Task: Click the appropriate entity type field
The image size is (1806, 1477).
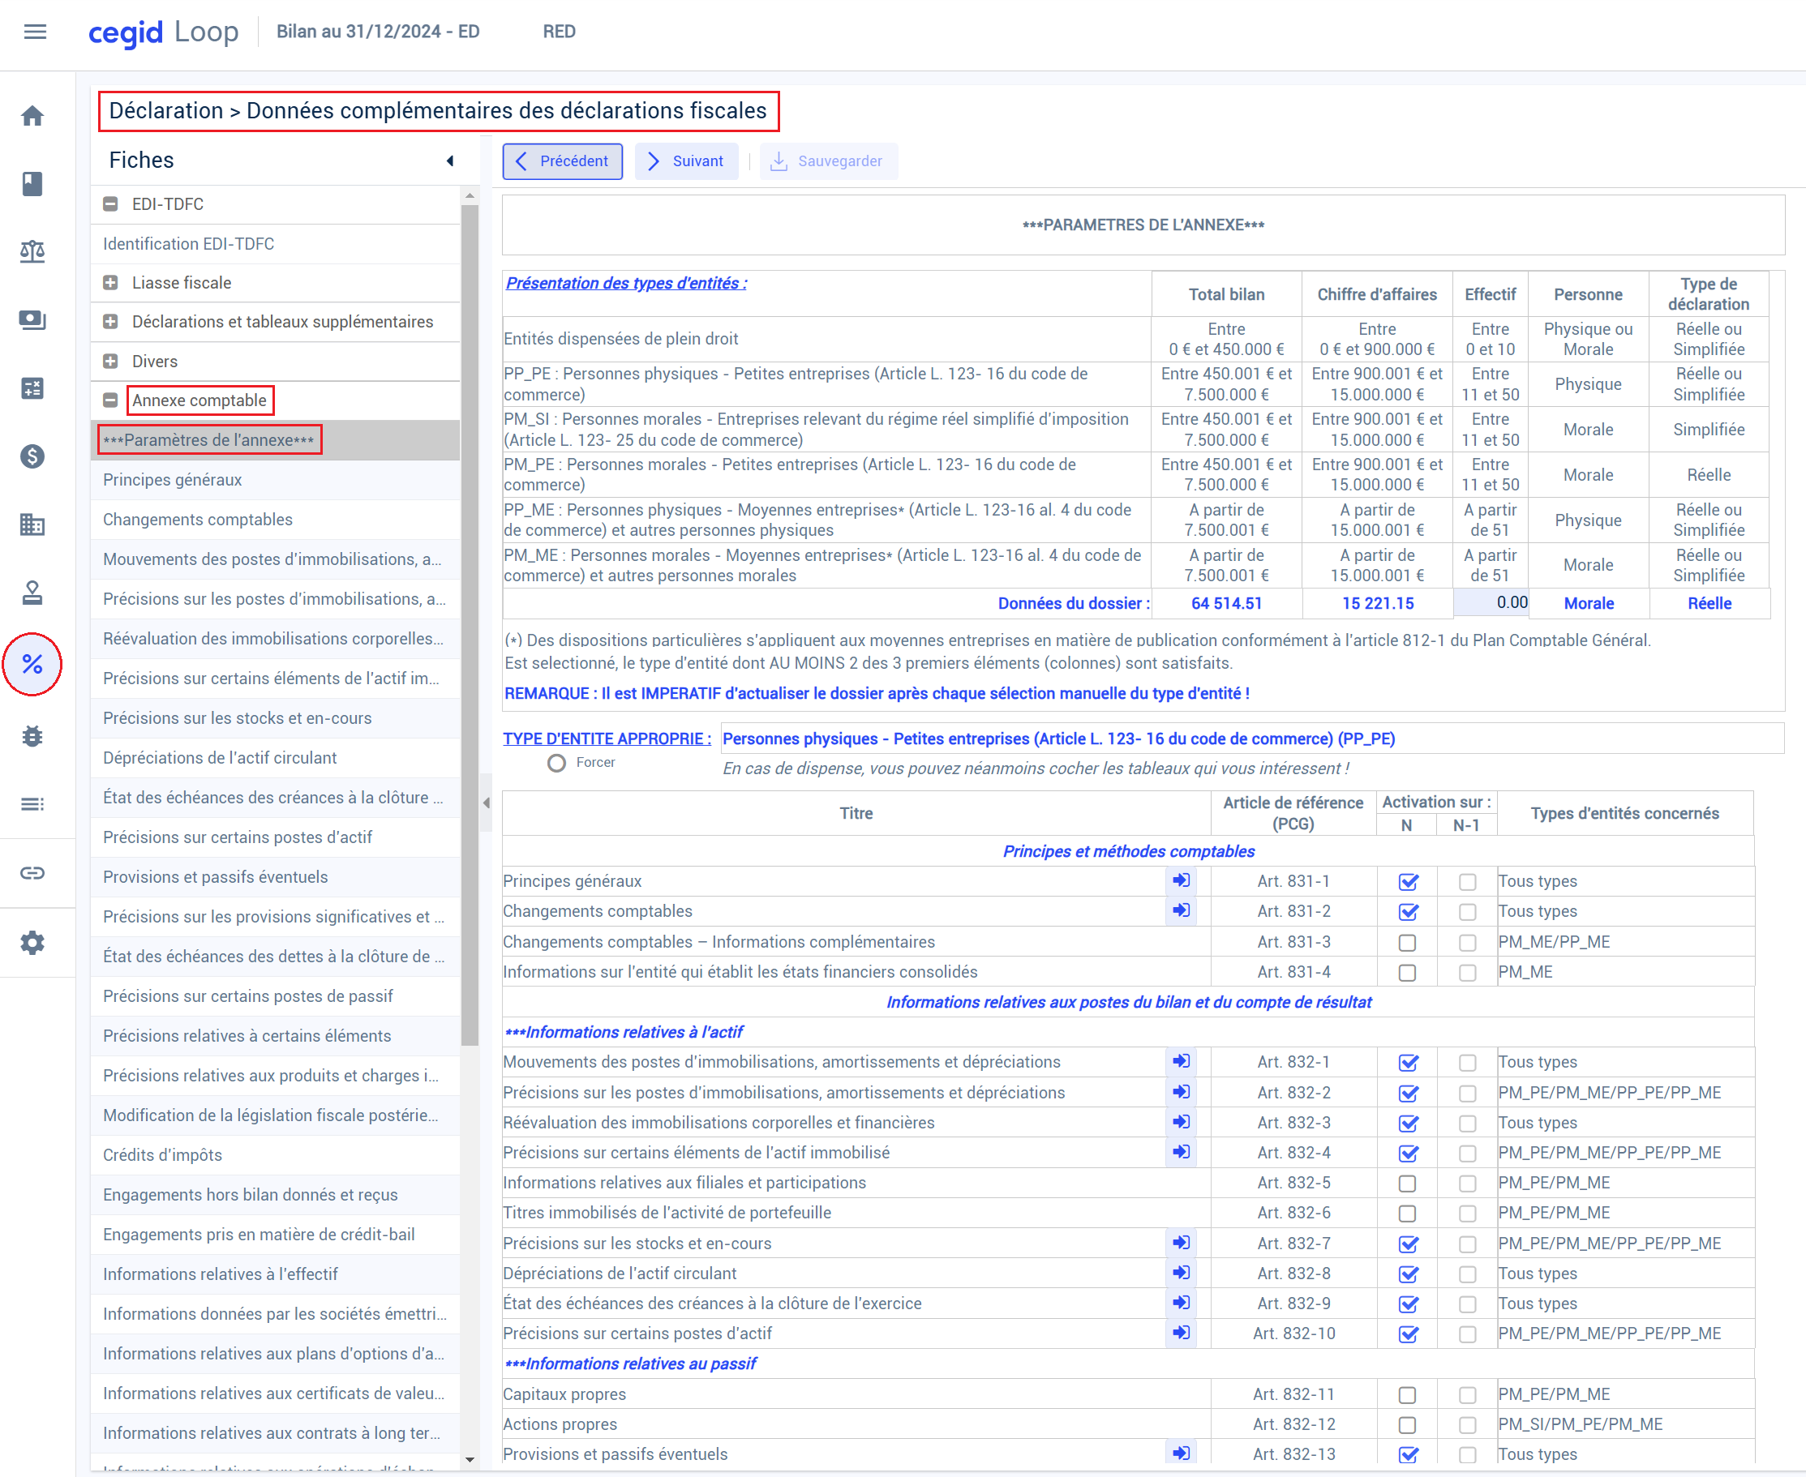Action: (1252, 738)
